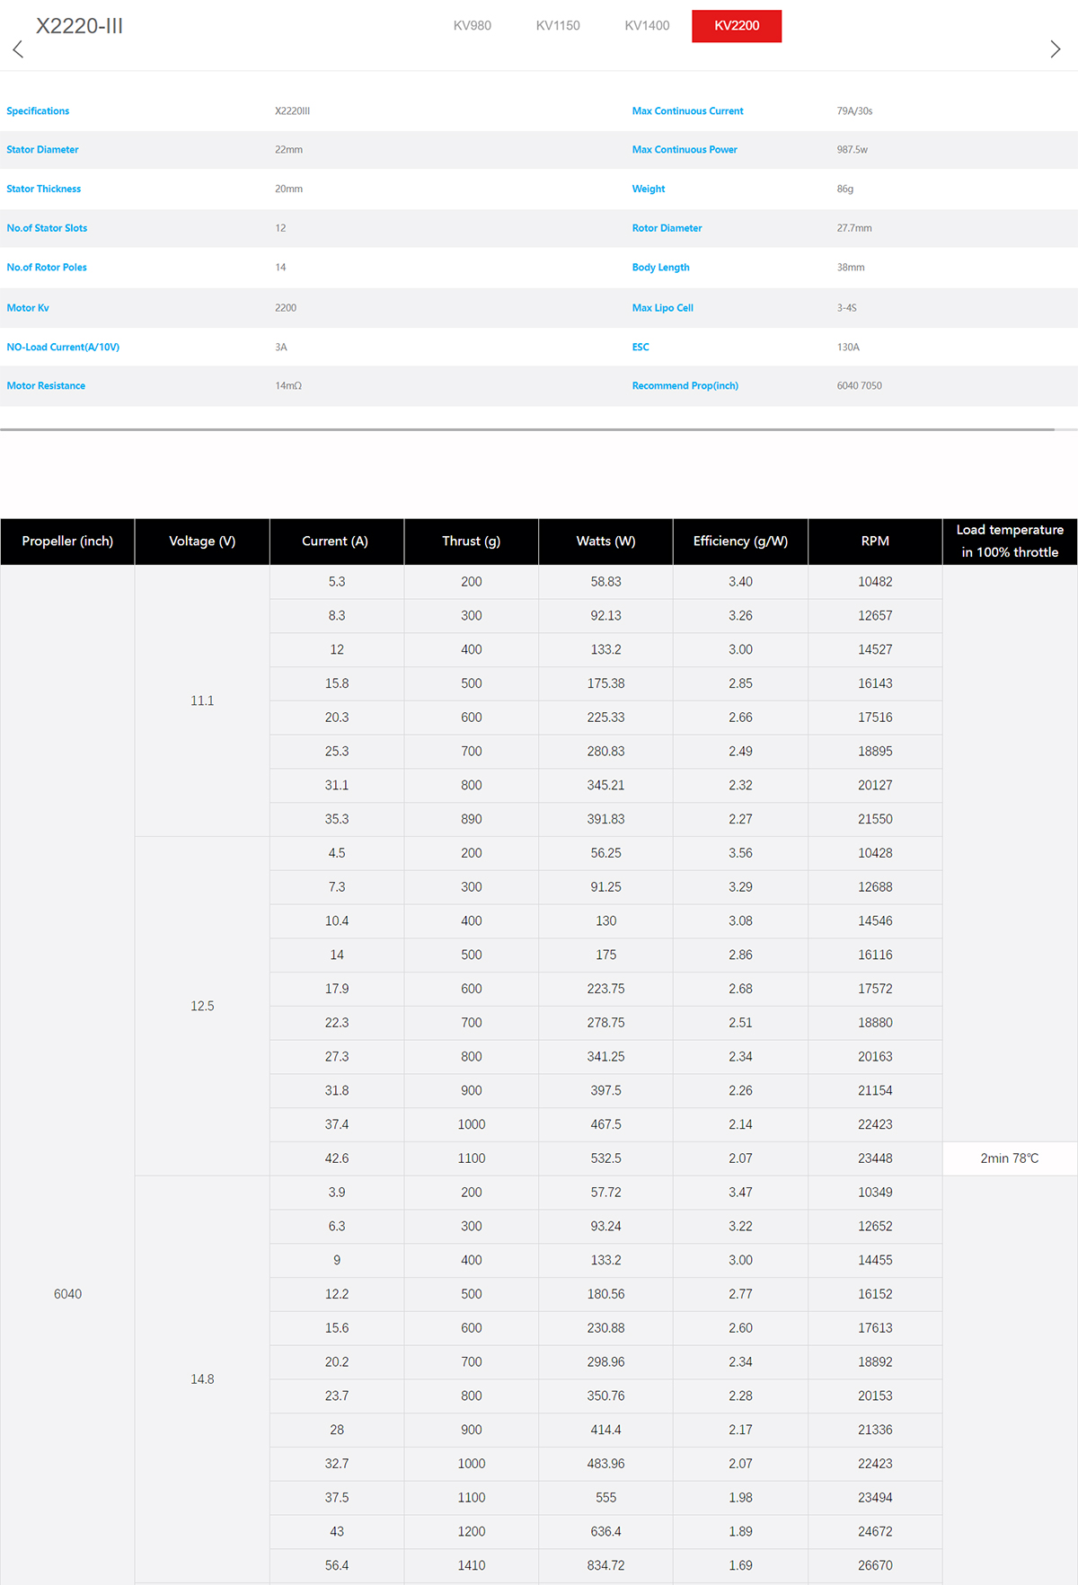The width and height of the screenshot is (1078, 1585).
Task: Click the Stator Diameter label
Action: (x=42, y=150)
